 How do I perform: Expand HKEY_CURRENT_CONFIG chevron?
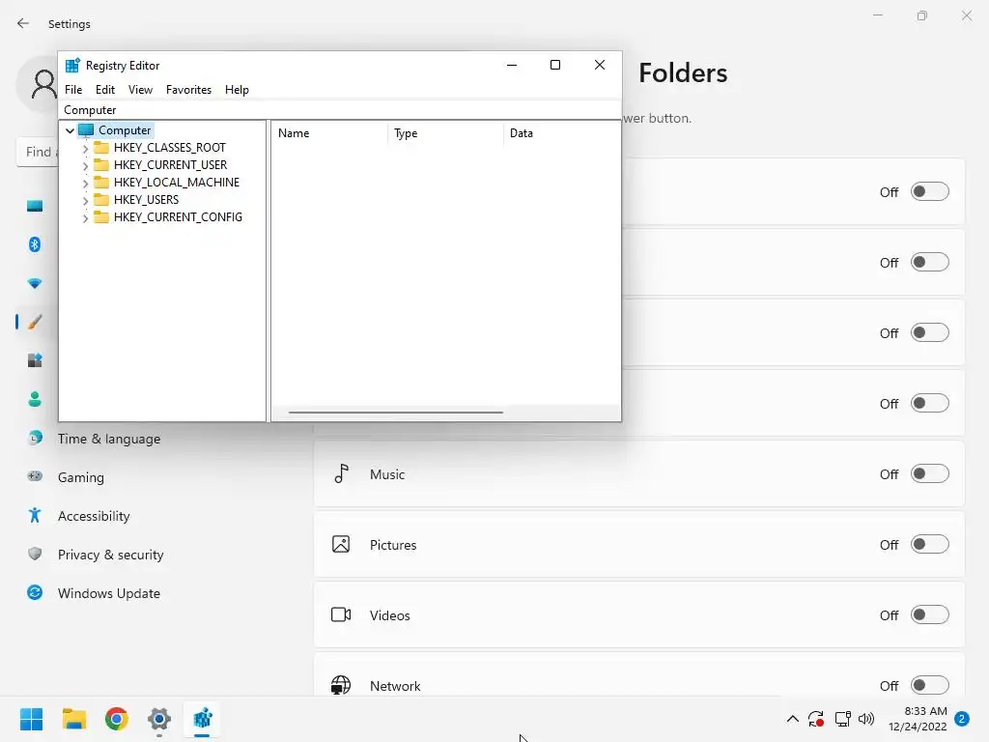[x=85, y=218]
